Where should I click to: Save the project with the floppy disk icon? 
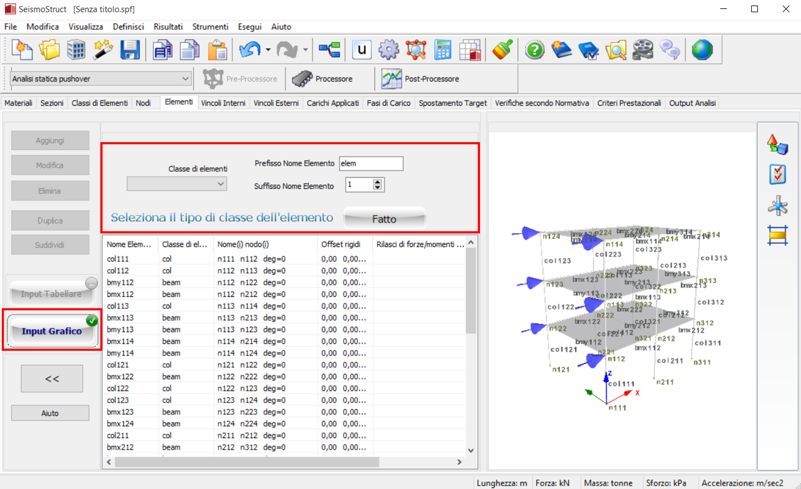coord(129,50)
